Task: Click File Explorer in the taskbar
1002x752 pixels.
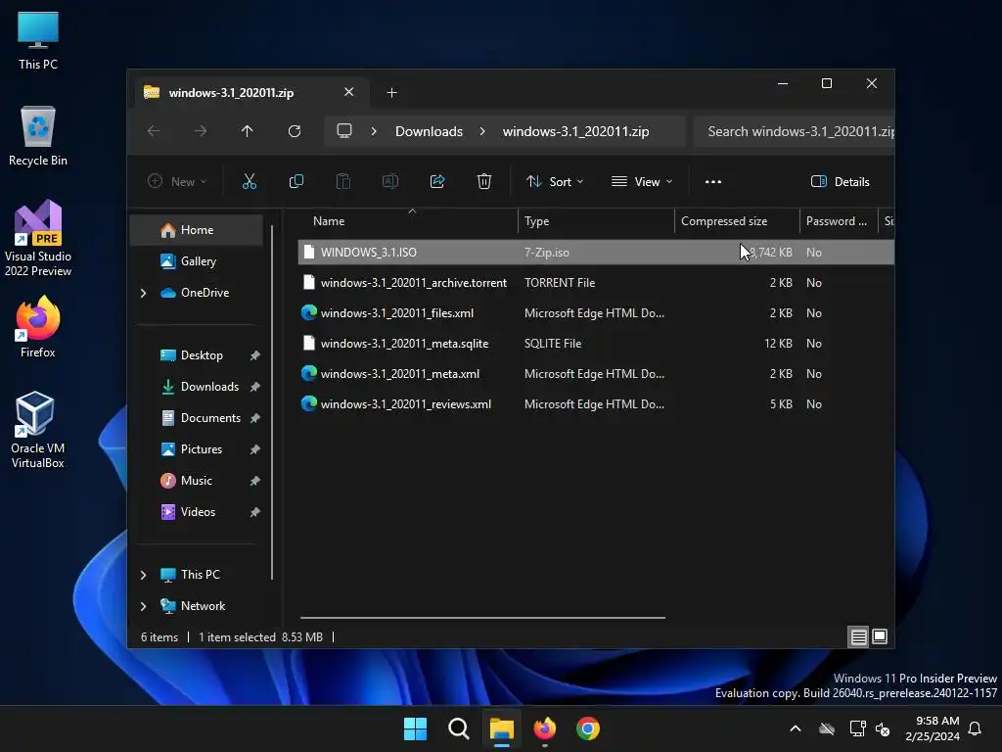Action: (x=502, y=728)
